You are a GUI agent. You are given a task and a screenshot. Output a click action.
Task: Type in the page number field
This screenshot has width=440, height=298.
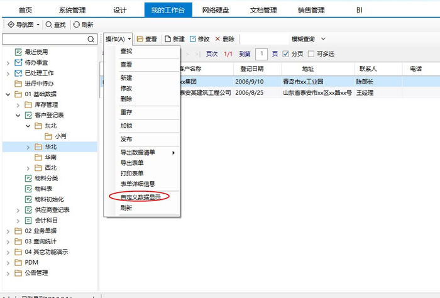tap(262, 54)
